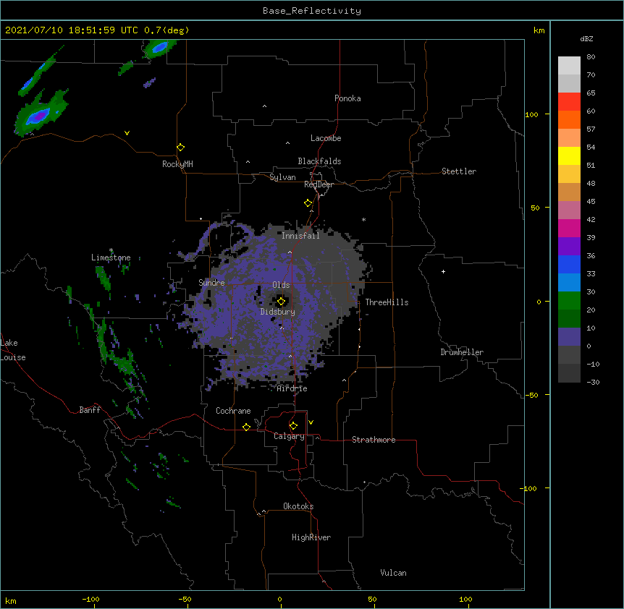Viewport: 624px width, 609px height.
Task: Select the Strathmore city label
Action: [374, 440]
